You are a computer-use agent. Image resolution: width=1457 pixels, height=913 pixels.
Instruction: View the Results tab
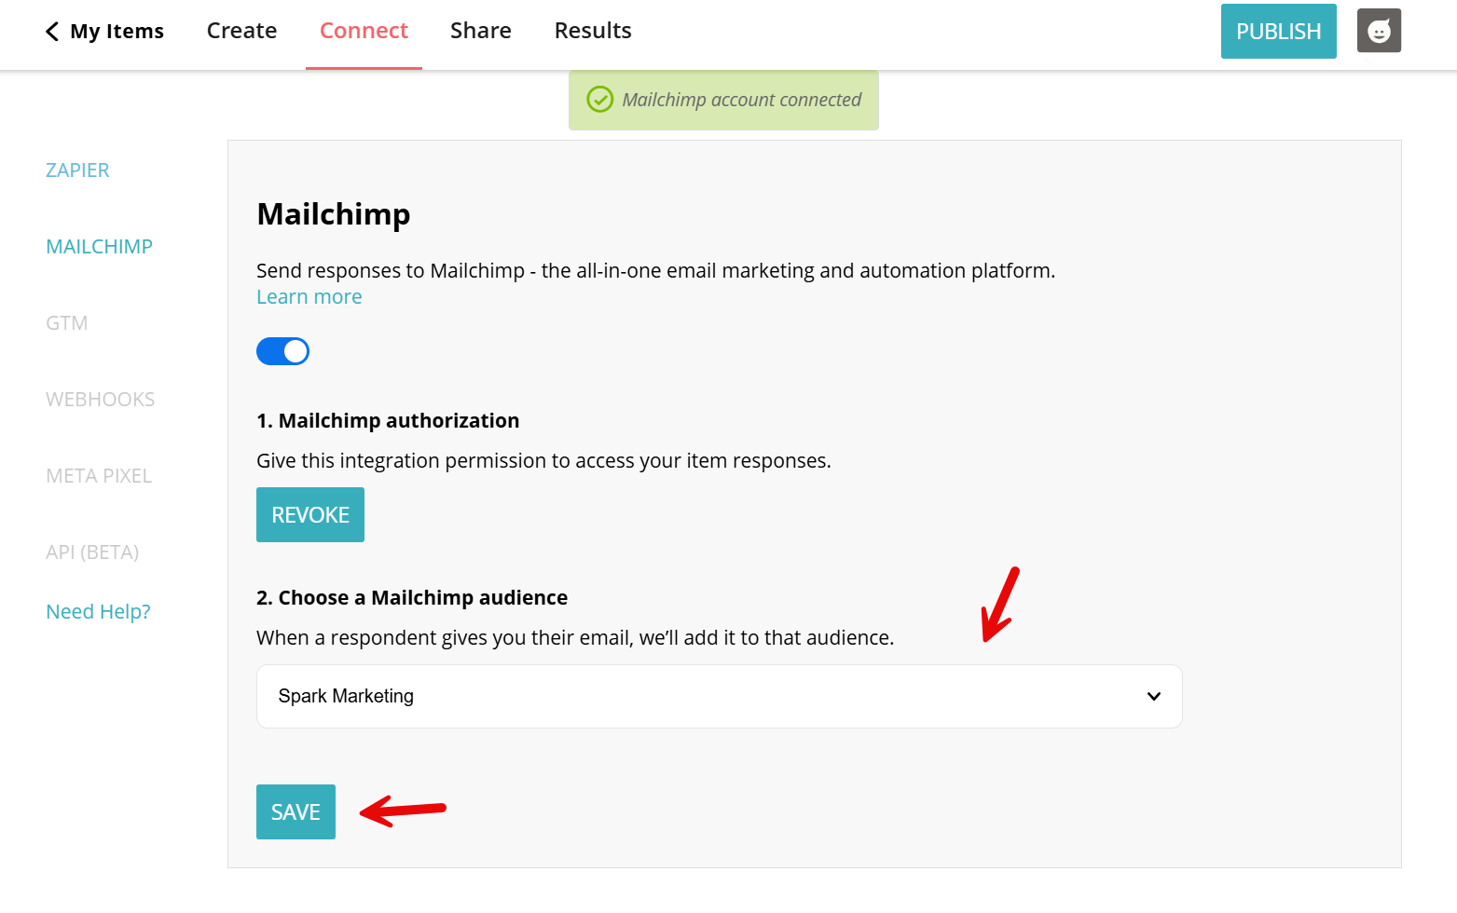(x=592, y=30)
